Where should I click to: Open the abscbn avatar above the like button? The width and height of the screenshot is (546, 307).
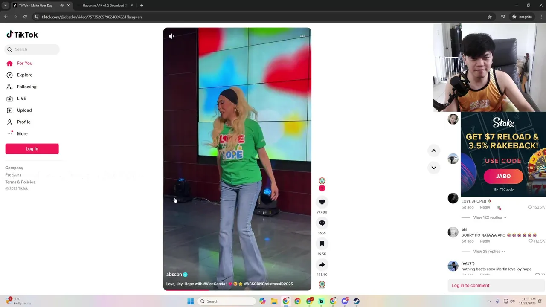click(x=322, y=181)
